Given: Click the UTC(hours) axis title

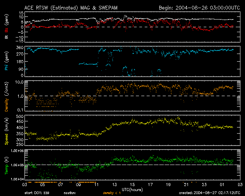Looking at the screenshot, I should click(x=132, y=189).
